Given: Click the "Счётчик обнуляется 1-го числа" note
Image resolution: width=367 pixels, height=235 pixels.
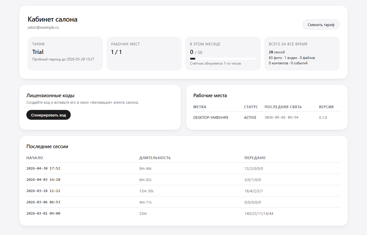Looking at the screenshot, I should tap(215, 63).
